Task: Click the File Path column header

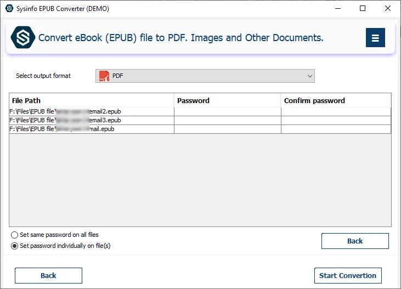Action: tap(91, 100)
